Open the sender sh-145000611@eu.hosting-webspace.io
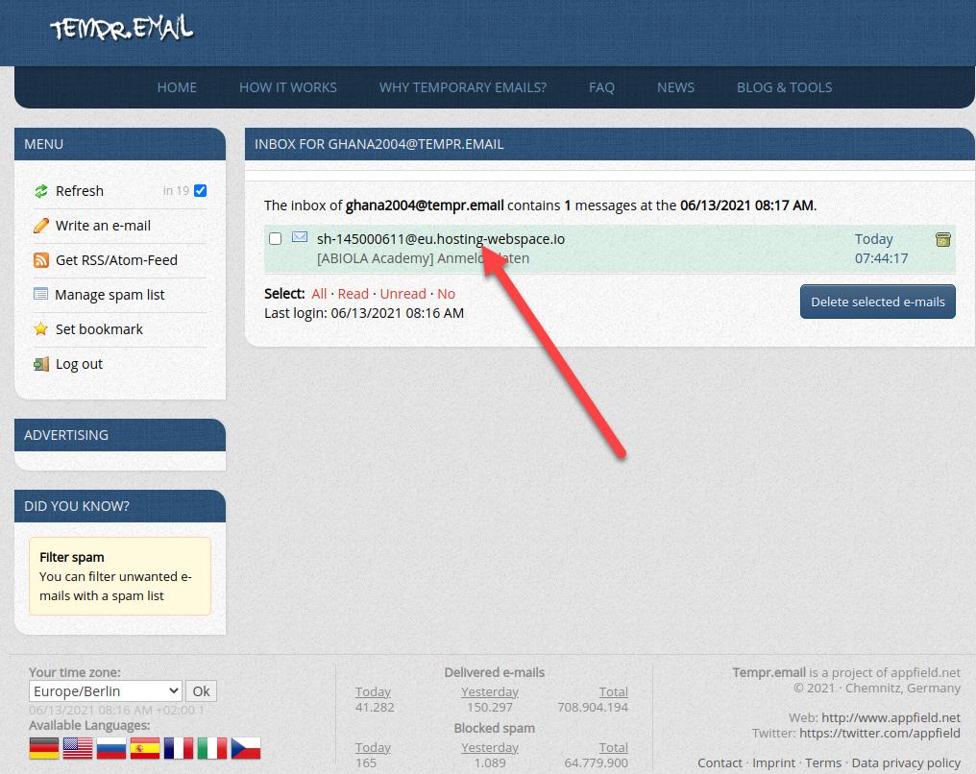Image resolution: width=976 pixels, height=774 pixels. [x=441, y=239]
